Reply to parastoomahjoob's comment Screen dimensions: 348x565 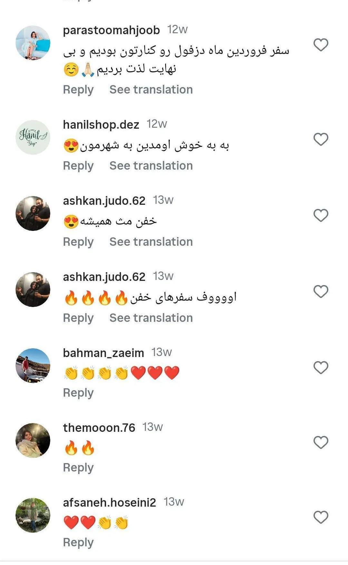coord(78,90)
